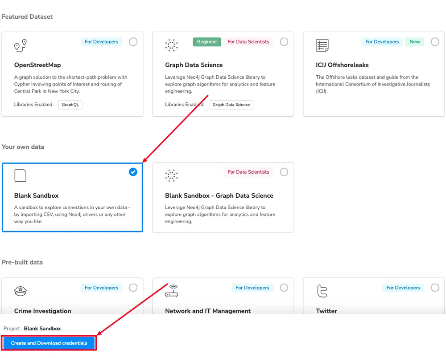
Task: Click the ICIJ Offshoreleaks document icon
Action: tap(322, 45)
